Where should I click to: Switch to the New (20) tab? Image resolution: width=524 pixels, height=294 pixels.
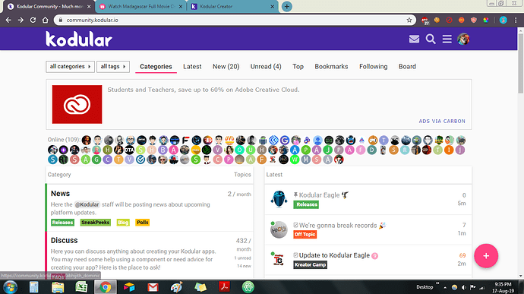[x=226, y=67]
